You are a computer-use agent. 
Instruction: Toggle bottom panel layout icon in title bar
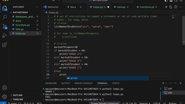(x=171, y=1)
